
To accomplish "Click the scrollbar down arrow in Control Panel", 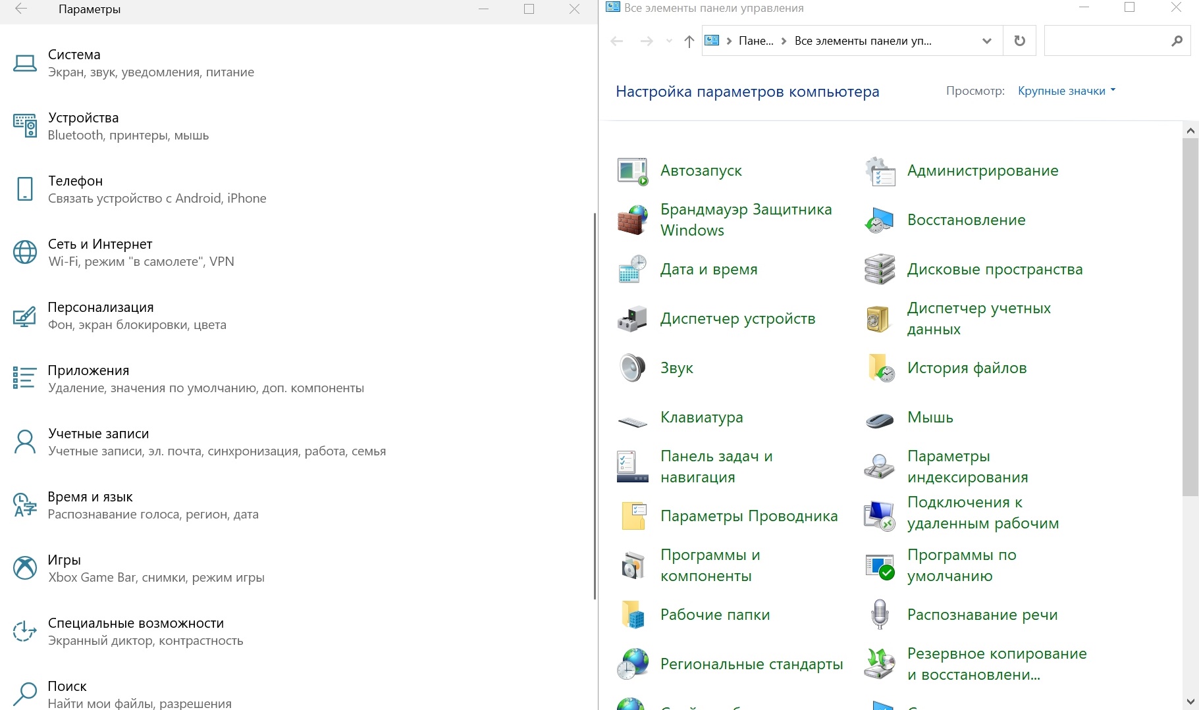I will coord(1190,702).
